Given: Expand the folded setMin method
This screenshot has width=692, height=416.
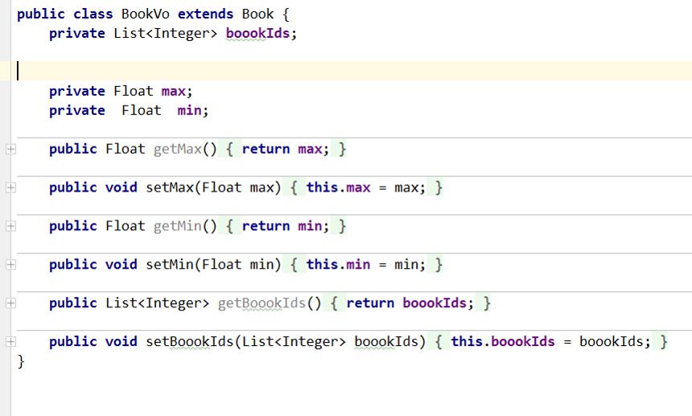Looking at the screenshot, I should coord(10,264).
